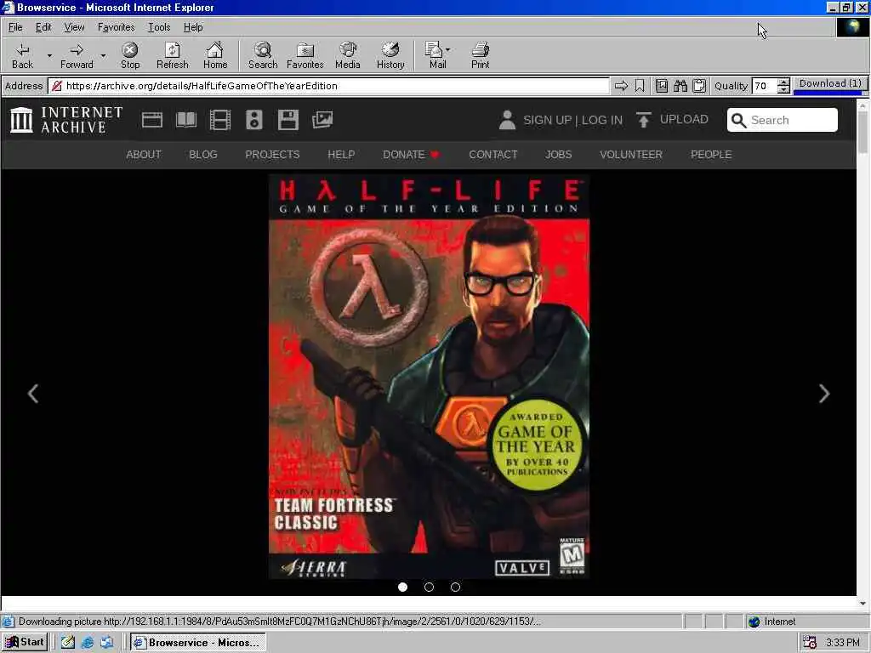Stop page loading with the Stop button
The width and height of the screenshot is (871, 653).
(130, 55)
